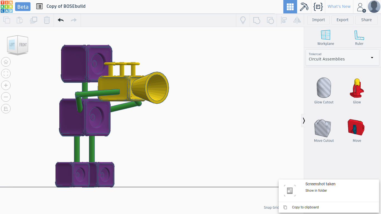Image resolution: width=381 pixels, height=214 pixels.
Task: Select the Move Cutout shape
Action: [x=324, y=130]
